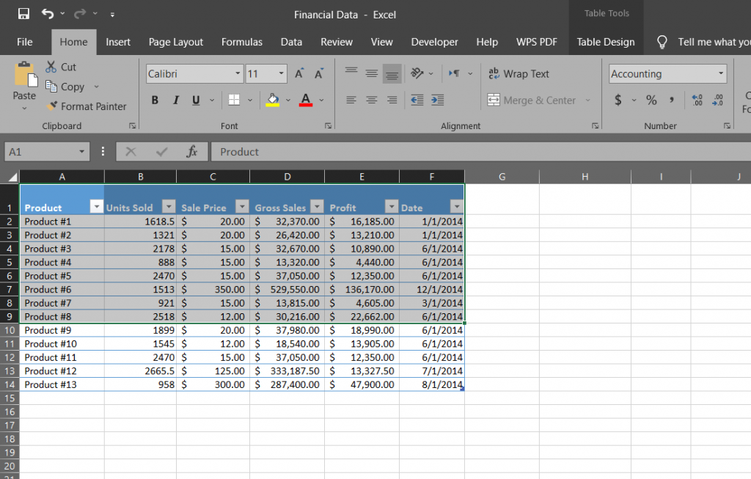
Task: Click the Undo arrow icon
Action: (48, 14)
